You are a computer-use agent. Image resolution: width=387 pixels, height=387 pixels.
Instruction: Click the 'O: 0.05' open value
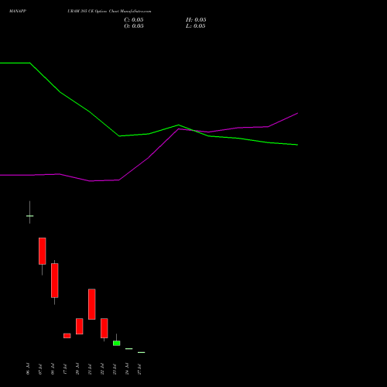pos(134,26)
